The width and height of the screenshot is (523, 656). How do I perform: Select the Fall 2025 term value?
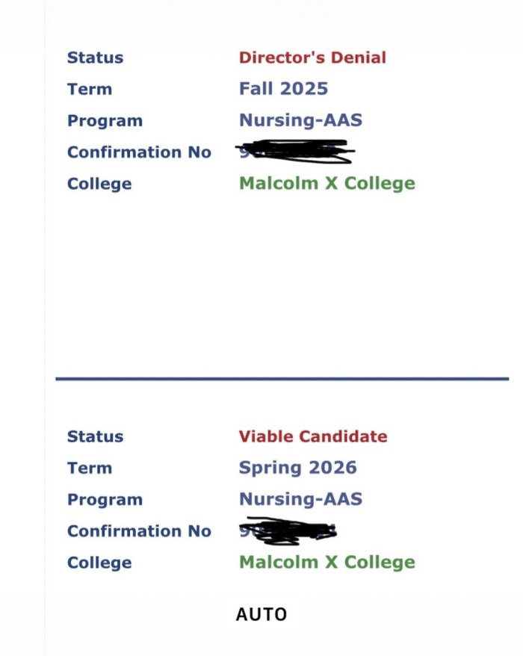283,89
